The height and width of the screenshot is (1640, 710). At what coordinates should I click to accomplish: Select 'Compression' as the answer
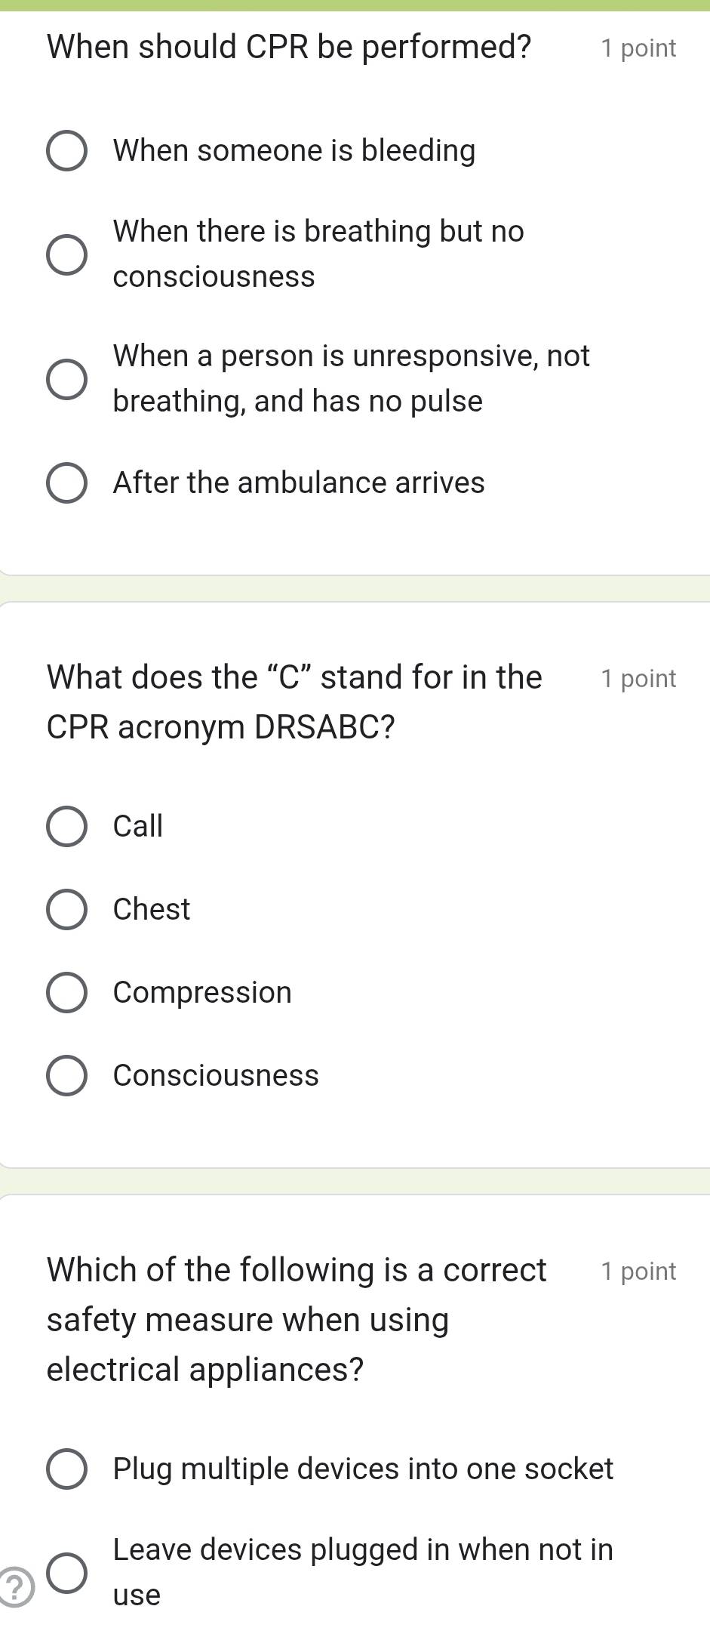coord(66,993)
